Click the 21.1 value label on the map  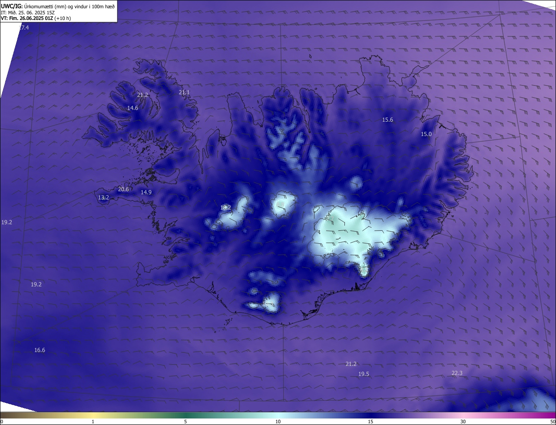tap(184, 93)
